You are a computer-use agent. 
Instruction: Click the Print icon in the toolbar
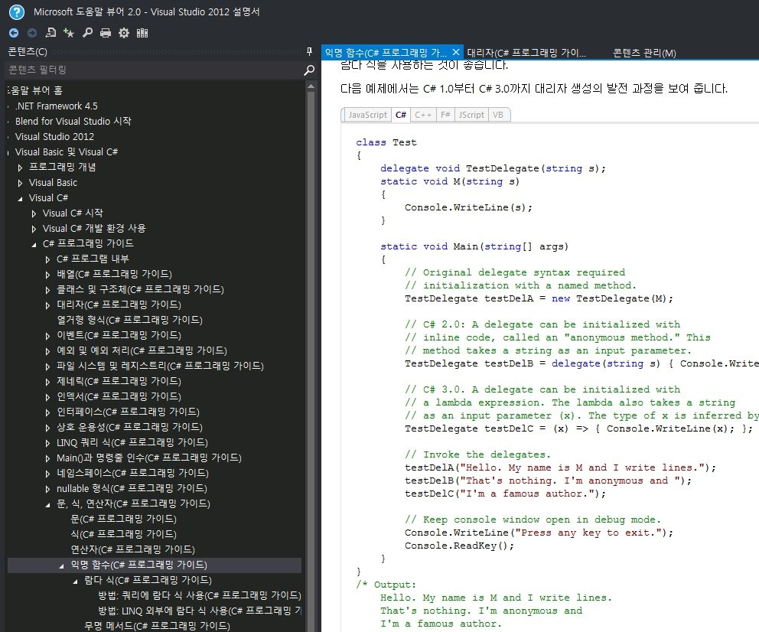106,33
